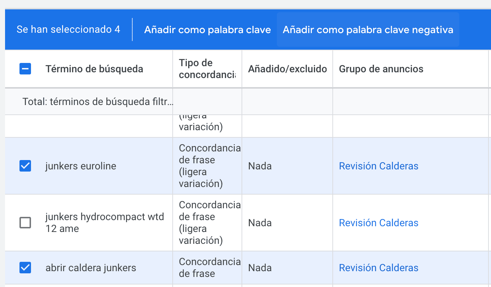Sort by Término de búsqueda column

tap(94, 69)
